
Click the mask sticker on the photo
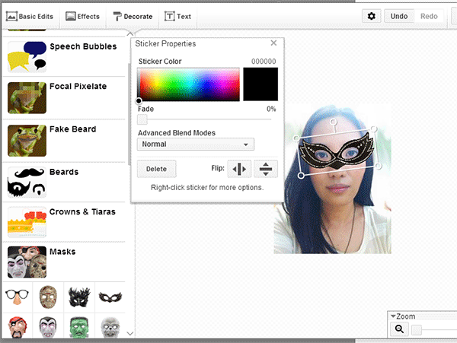point(337,151)
